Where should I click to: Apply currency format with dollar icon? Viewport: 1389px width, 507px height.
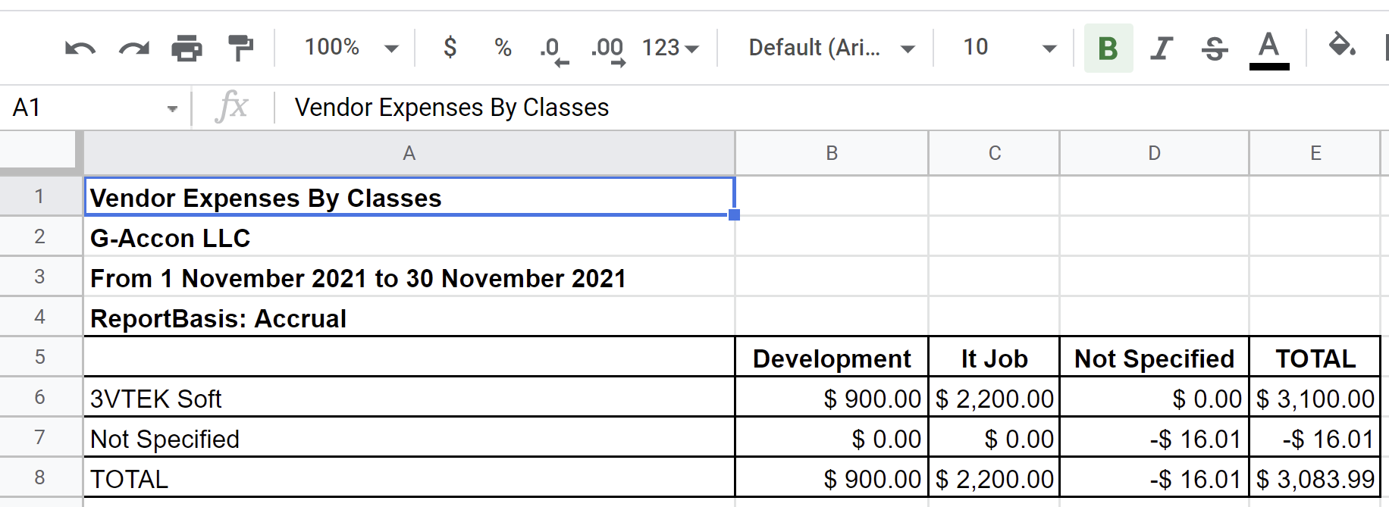pos(450,48)
